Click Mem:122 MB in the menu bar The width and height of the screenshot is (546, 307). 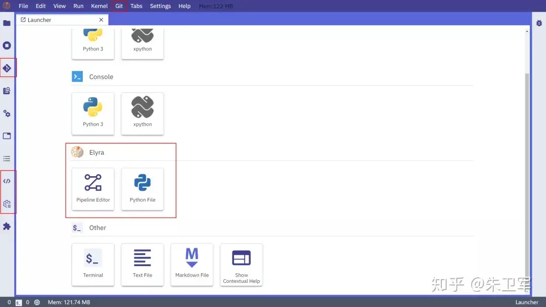[216, 6]
